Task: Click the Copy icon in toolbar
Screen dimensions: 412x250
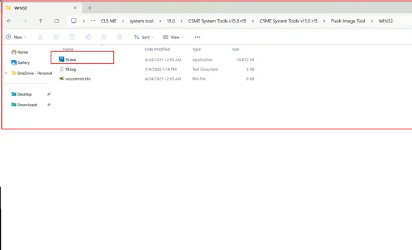Action: coord(56,37)
